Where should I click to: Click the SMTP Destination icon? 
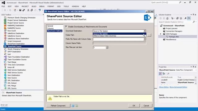(5, 51)
